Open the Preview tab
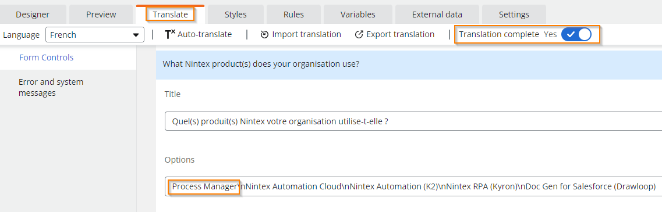 click(101, 15)
